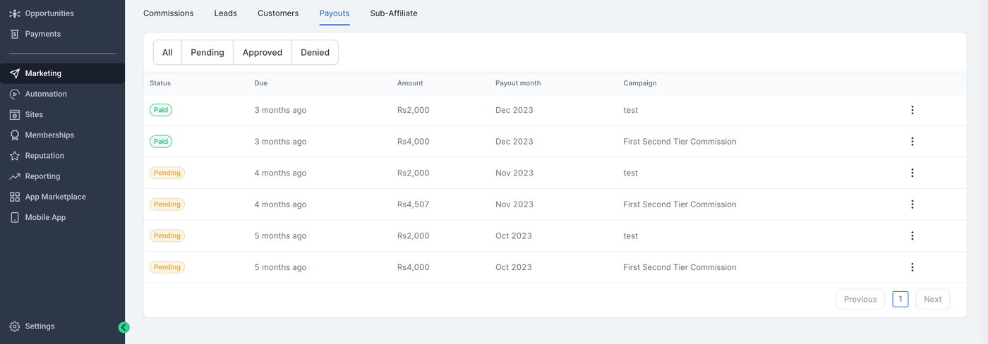The width and height of the screenshot is (988, 344).
Task: Click the Payments receipt icon
Action: point(15,34)
